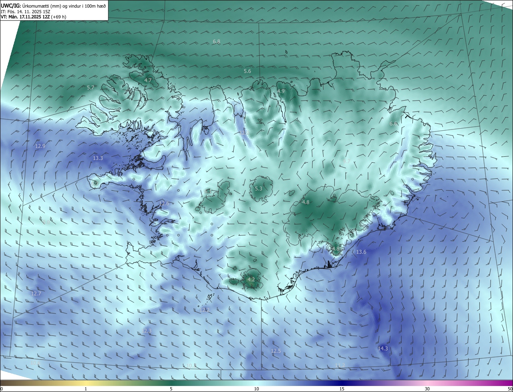This screenshot has height=392, width=513.
Task: Click the 12.2 value label off the south coast
Action: click(204, 310)
